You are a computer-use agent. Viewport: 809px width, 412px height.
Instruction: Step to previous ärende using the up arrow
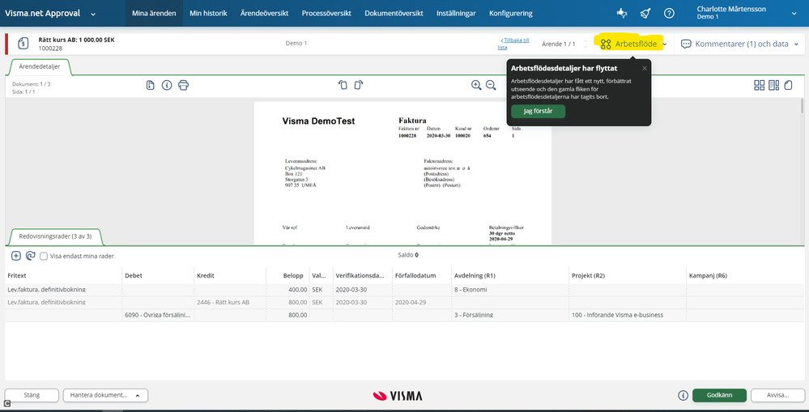tap(585, 40)
